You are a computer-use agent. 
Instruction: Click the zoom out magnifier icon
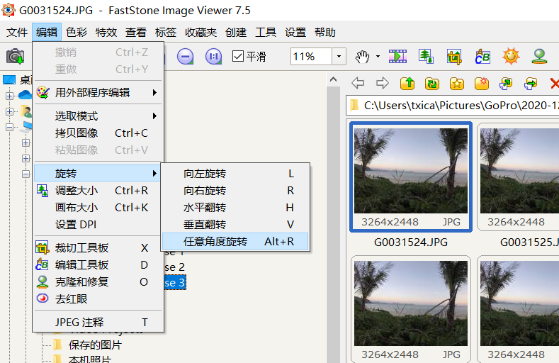click(x=186, y=56)
